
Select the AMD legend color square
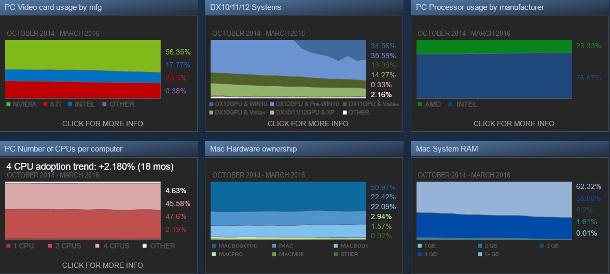[x=420, y=104]
